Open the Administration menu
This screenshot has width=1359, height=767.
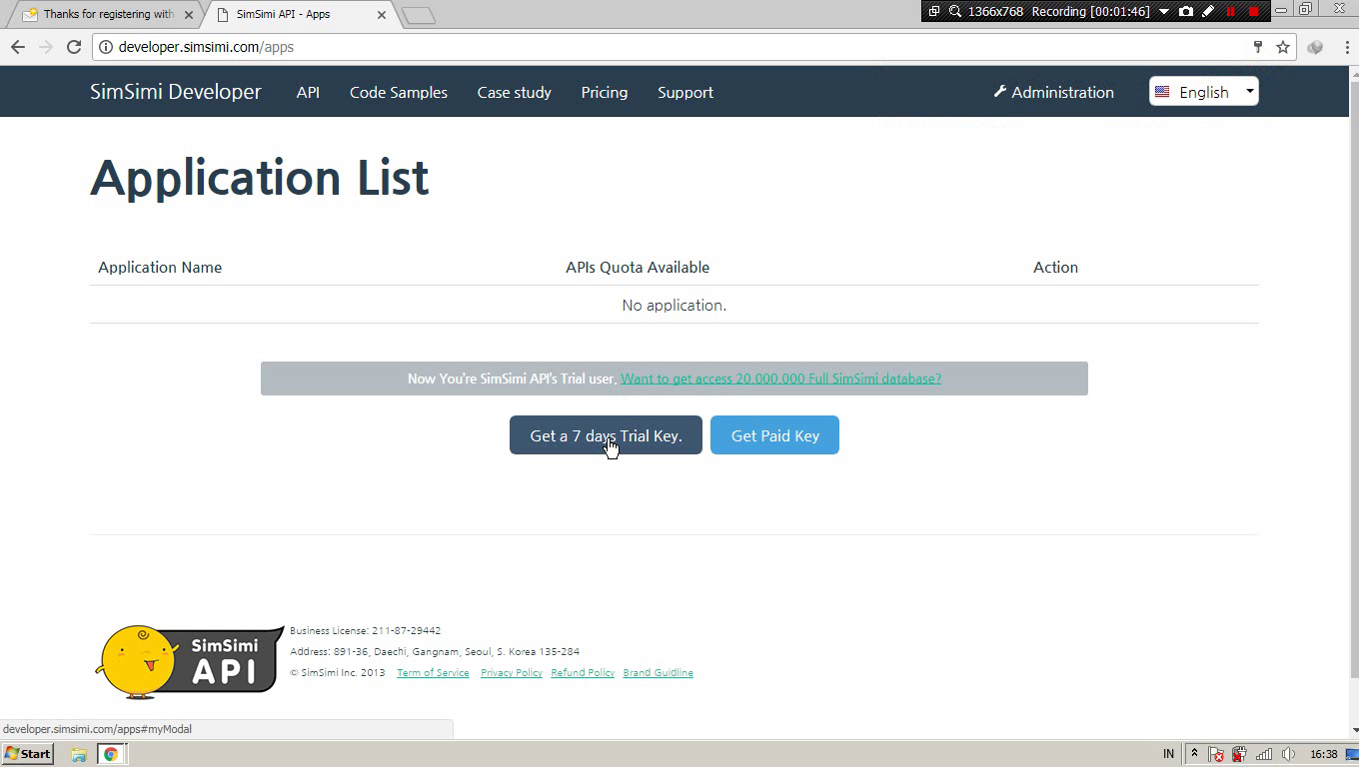pyautogui.click(x=1053, y=92)
